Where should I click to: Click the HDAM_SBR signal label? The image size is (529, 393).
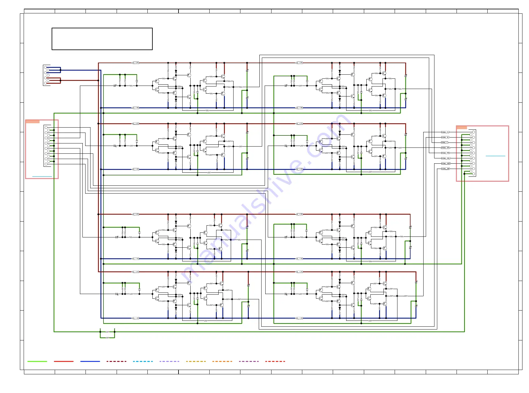(x=446, y=163)
